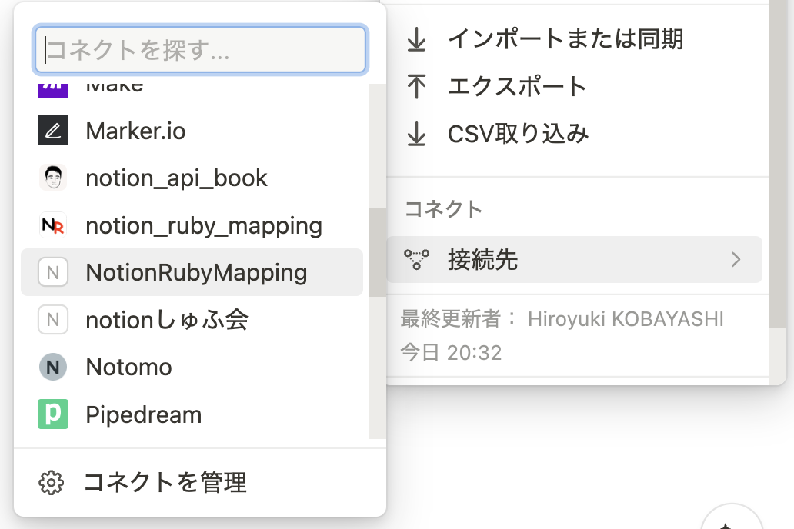This screenshot has height=529, width=794.
Task: Click the notionしゅふ会 N icon
Action: 53,319
